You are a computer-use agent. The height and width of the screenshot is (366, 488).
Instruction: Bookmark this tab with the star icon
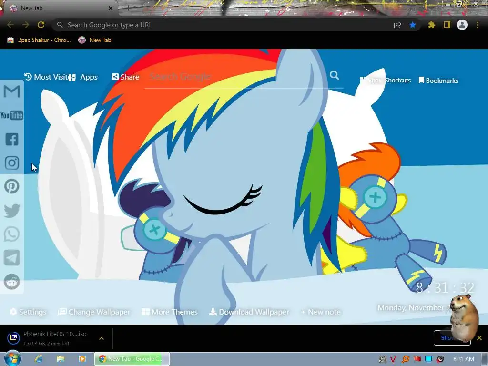[413, 25]
